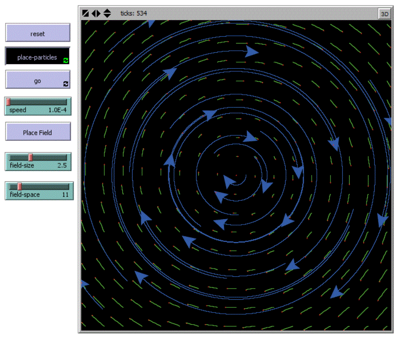Click the diagonal resize view icon
Viewport: 399px width, 338px height.
pos(85,13)
